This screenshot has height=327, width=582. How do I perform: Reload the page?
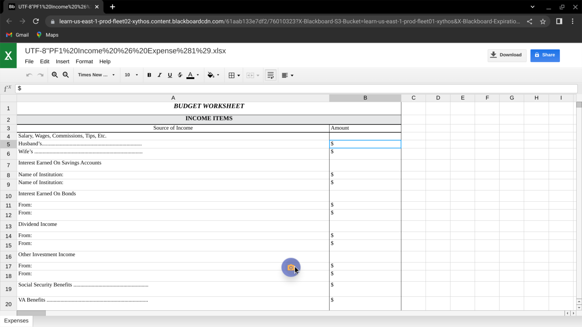pyautogui.click(x=36, y=21)
